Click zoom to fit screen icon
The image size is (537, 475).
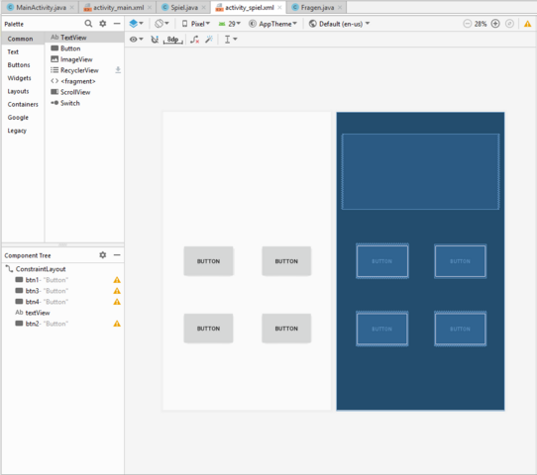pyautogui.click(x=509, y=24)
